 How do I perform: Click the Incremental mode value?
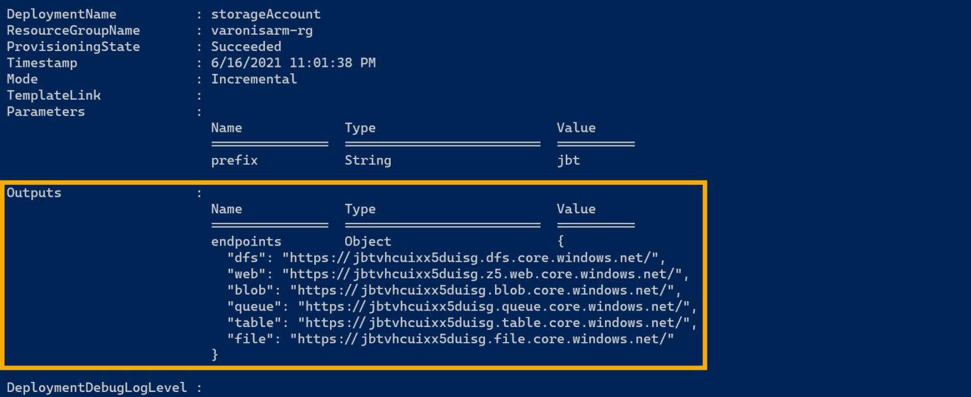(253, 78)
